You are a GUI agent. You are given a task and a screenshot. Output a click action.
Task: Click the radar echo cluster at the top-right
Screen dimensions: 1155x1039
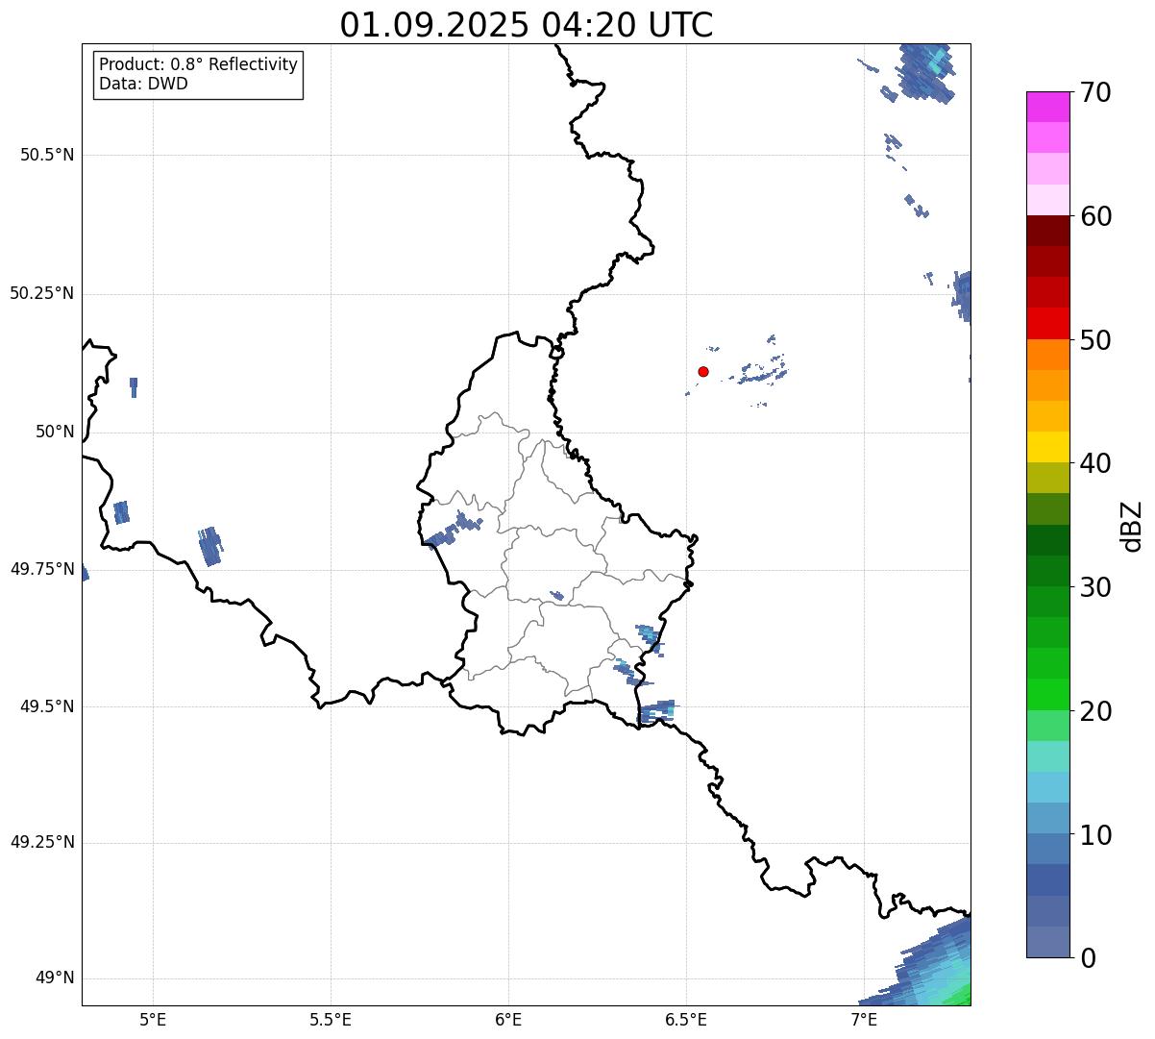[926, 73]
